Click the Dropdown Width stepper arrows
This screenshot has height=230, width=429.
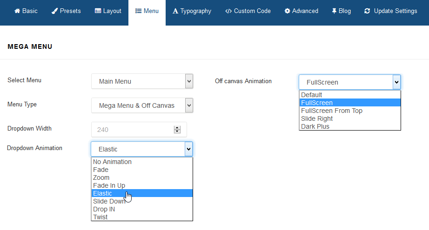(x=177, y=130)
